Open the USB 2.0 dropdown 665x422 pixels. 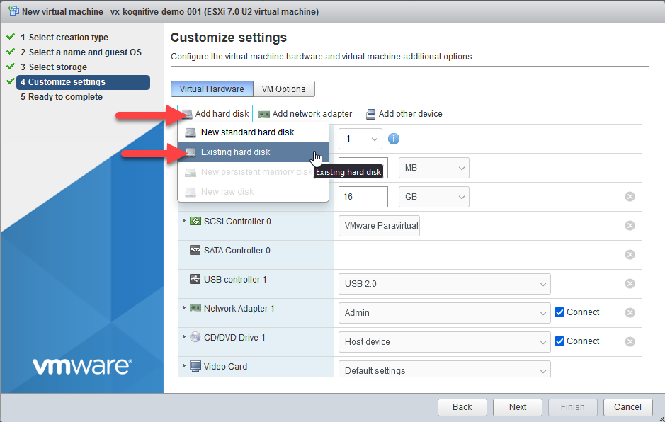(x=444, y=284)
